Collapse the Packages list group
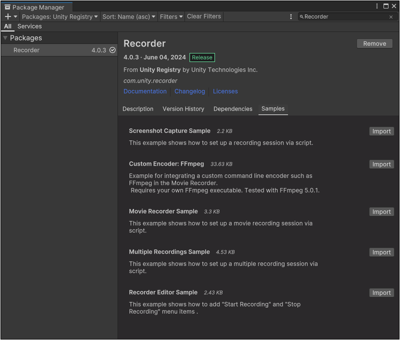The image size is (400, 340). pyautogui.click(x=5, y=38)
